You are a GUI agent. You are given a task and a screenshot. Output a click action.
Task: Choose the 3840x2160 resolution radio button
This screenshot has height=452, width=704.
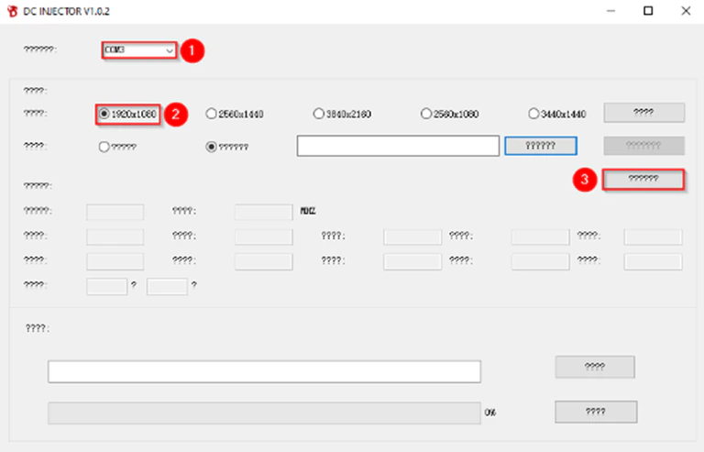point(342,114)
